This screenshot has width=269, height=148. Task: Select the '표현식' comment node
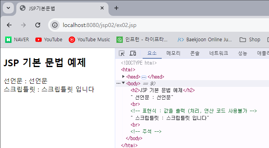194,111
